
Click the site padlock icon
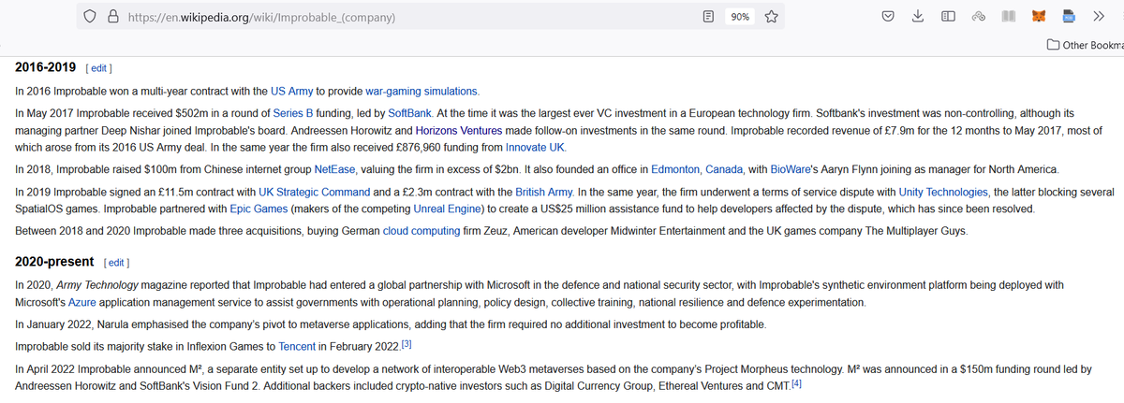113,17
